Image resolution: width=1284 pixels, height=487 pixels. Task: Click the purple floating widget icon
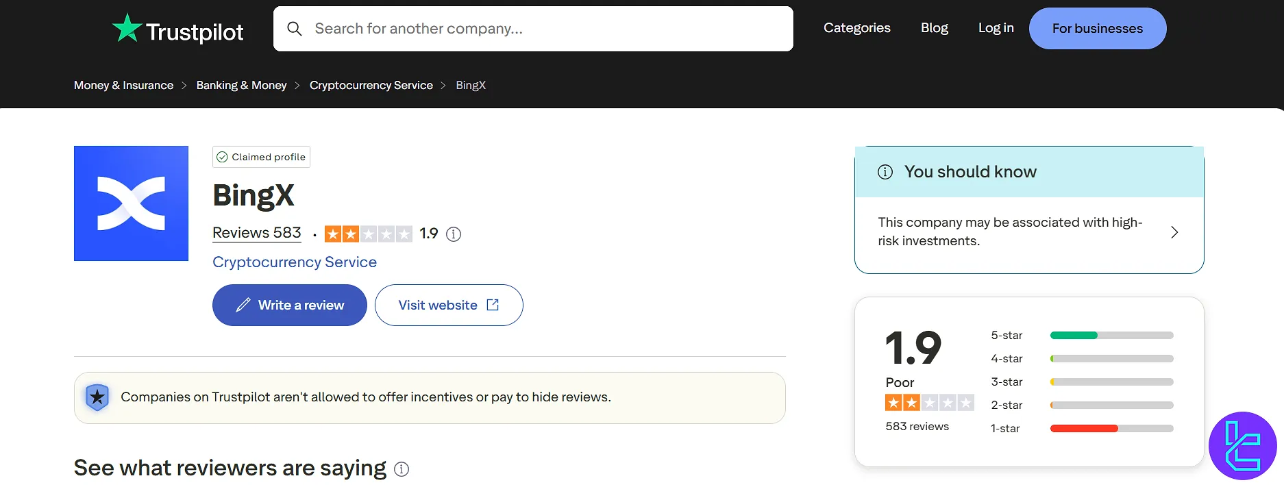pyautogui.click(x=1242, y=446)
